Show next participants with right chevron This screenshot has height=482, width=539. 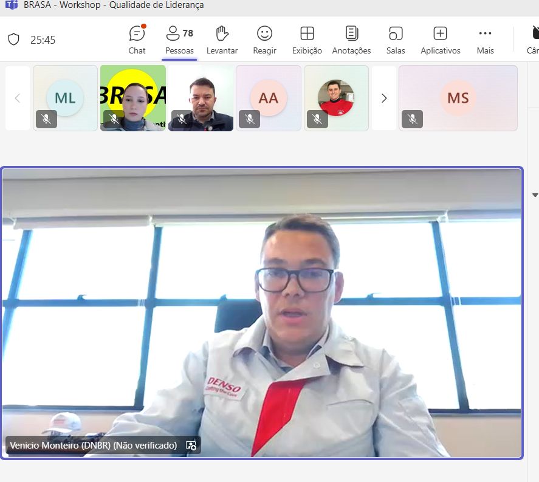(384, 98)
